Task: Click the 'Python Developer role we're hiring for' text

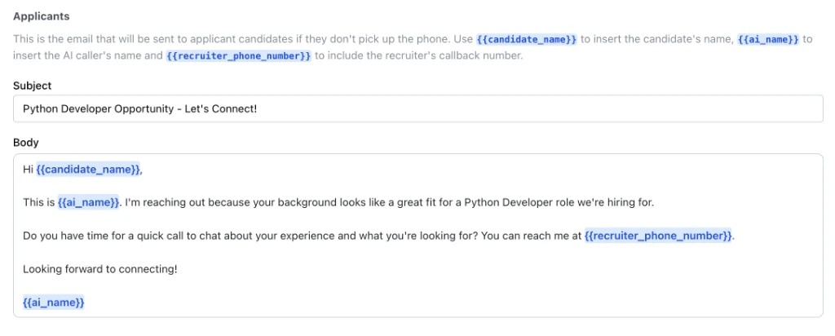Action: tap(559, 202)
